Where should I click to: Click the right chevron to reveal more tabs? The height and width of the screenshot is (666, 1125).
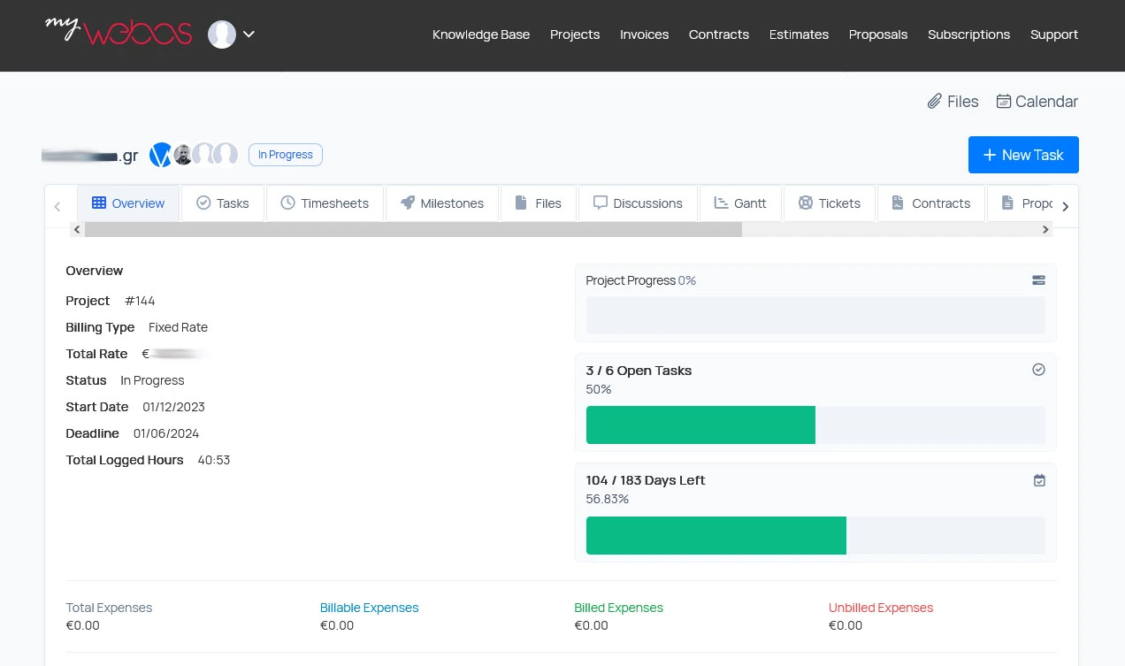(x=1065, y=206)
